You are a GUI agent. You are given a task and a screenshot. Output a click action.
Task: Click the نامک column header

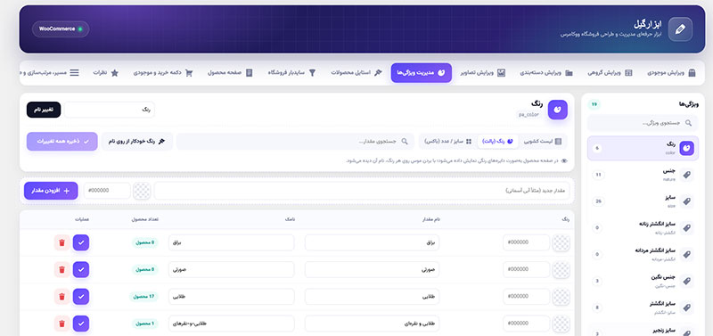point(290,219)
